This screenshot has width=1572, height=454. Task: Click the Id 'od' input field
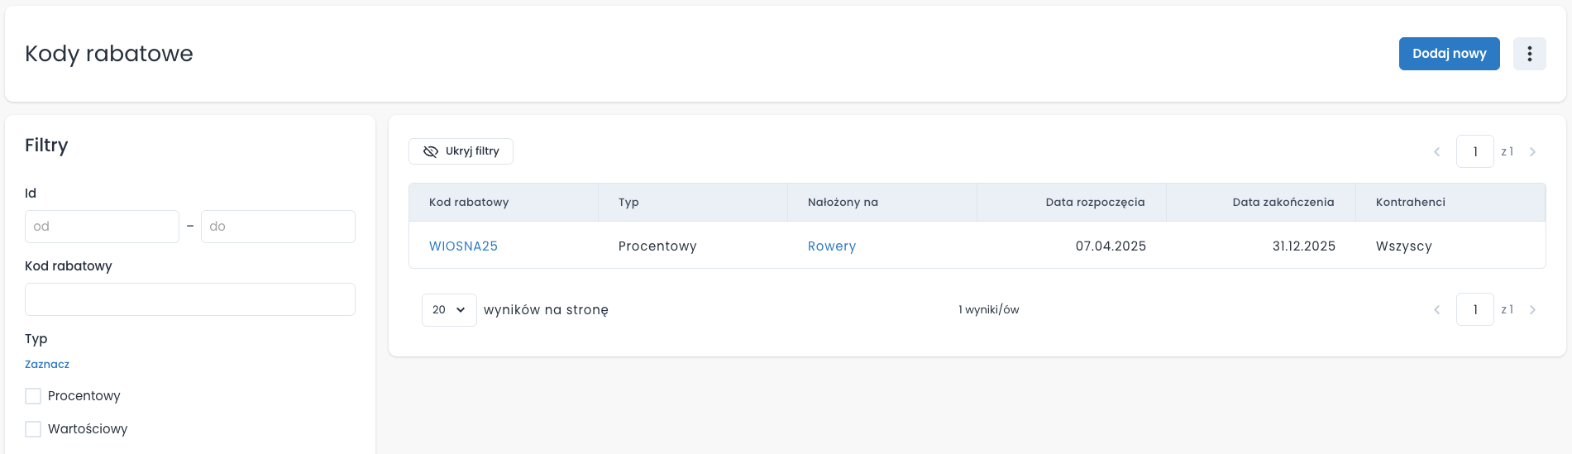pyautogui.click(x=102, y=227)
